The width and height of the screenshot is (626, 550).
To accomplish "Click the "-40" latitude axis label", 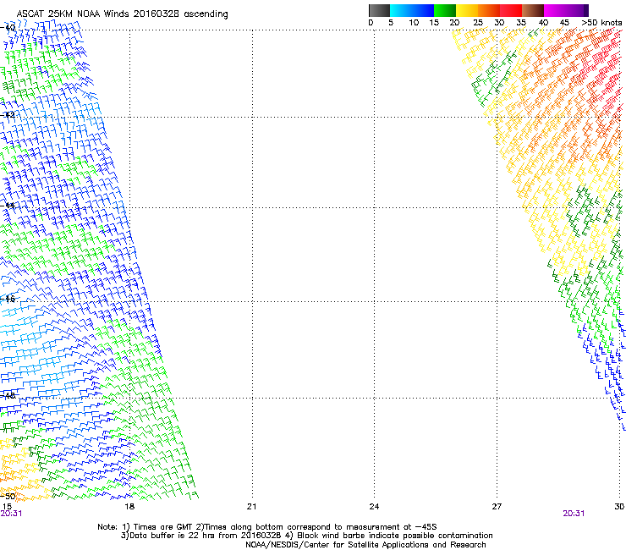I will 8,28.
